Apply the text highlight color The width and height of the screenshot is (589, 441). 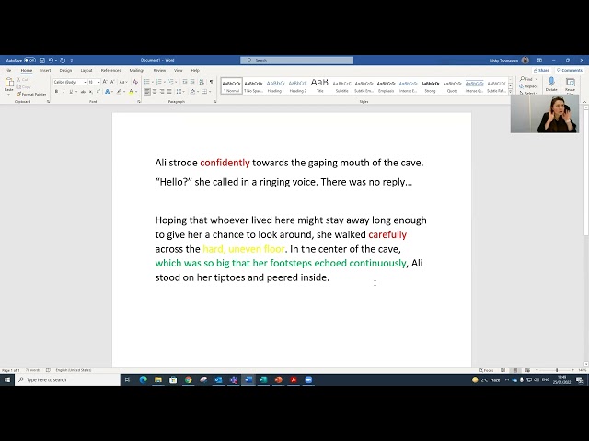point(120,92)
